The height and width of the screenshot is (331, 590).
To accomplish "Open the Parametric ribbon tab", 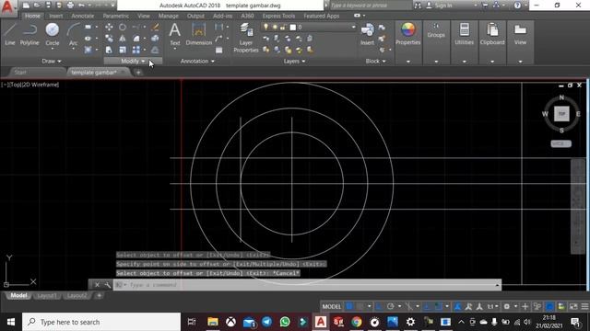I will pos(116,16).
